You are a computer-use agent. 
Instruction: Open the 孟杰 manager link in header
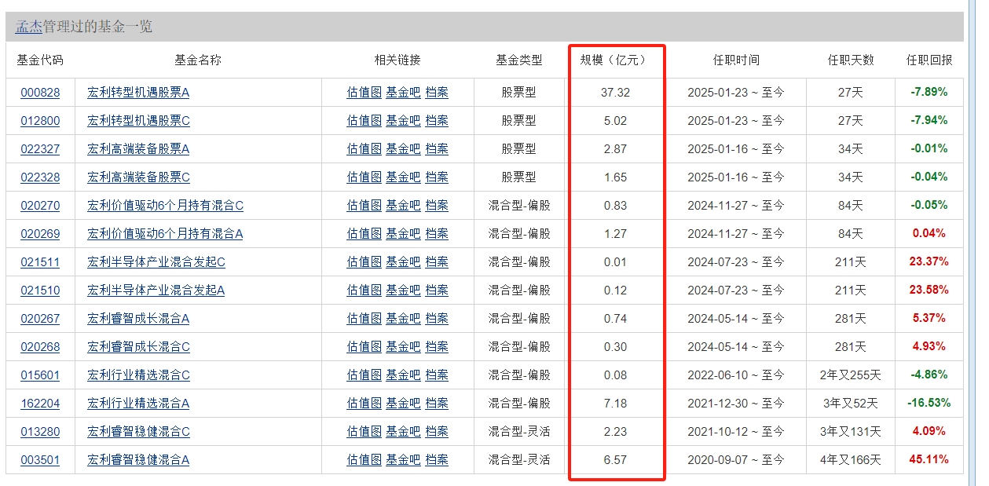28,27
